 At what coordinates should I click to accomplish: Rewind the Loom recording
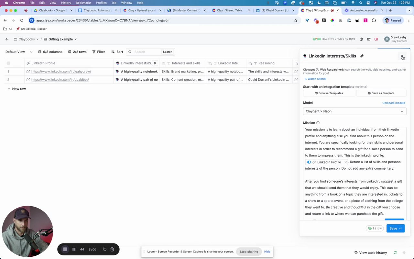tap(82, 249)
